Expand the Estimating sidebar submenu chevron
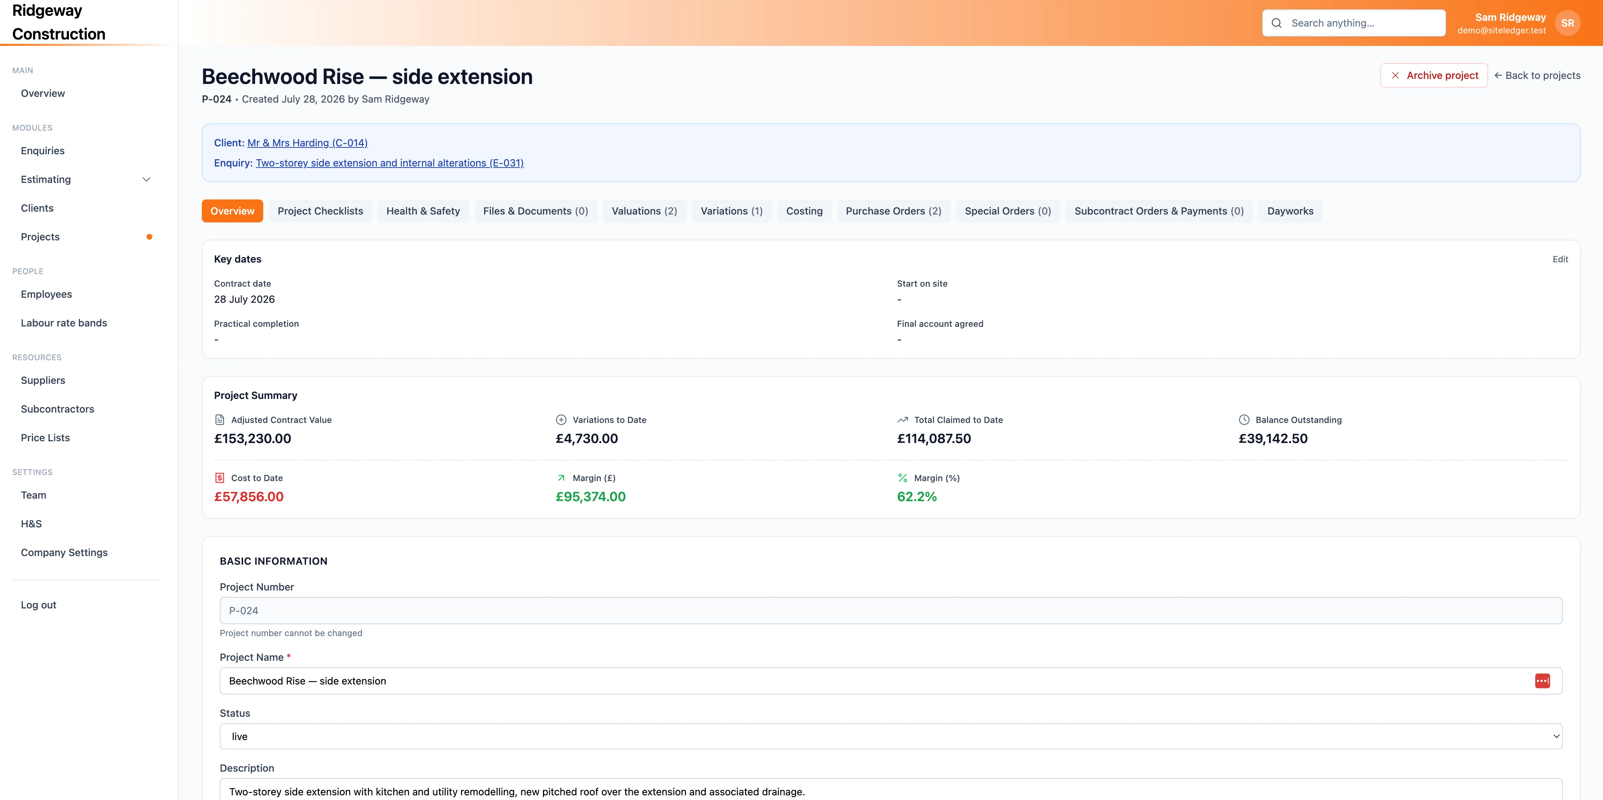1603x800 pixels. click(147, 180)
